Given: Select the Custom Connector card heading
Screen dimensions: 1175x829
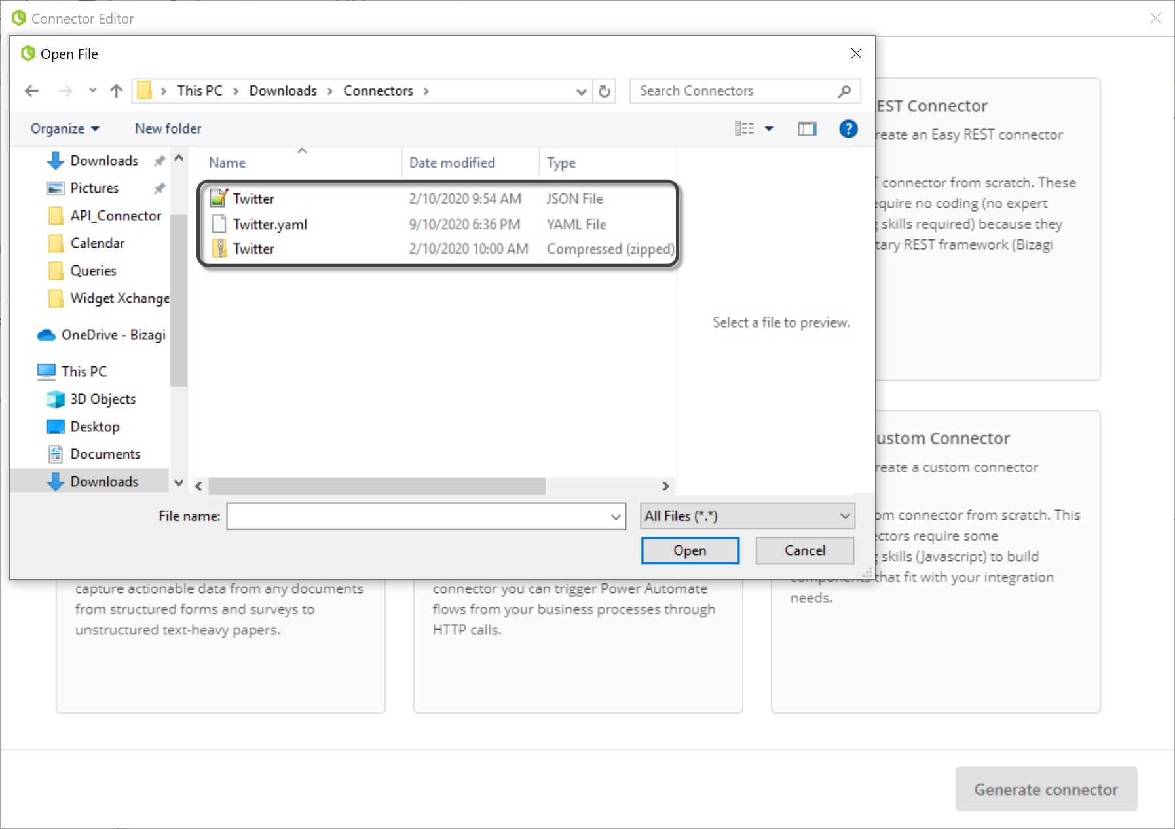Looking at the screenshot, I should click(x=943, y=438).
